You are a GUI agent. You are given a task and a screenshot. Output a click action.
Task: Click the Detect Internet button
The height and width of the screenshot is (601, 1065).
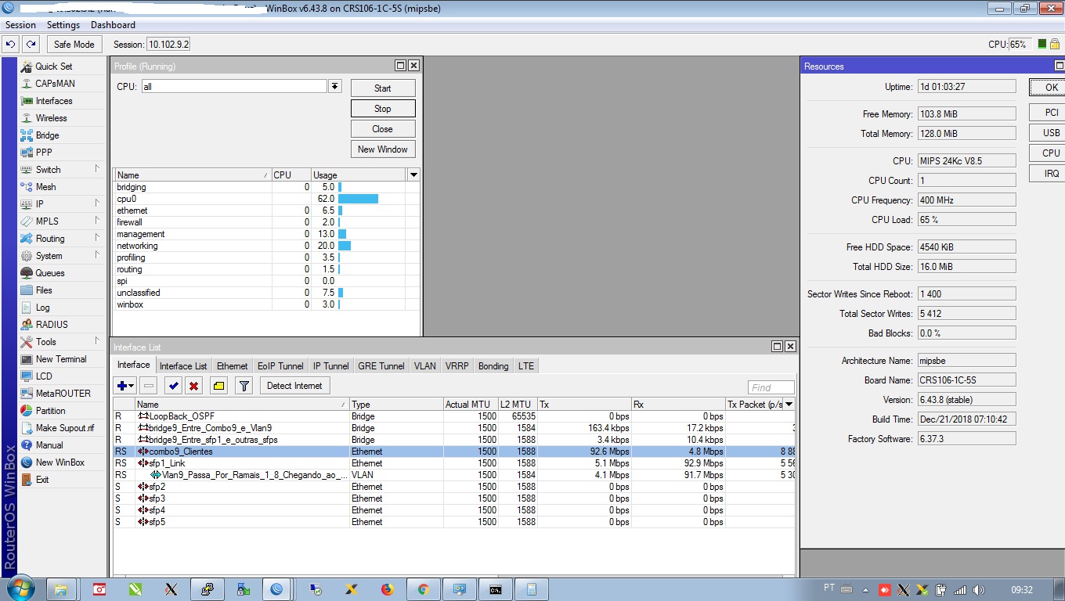(x=294, y=386)
